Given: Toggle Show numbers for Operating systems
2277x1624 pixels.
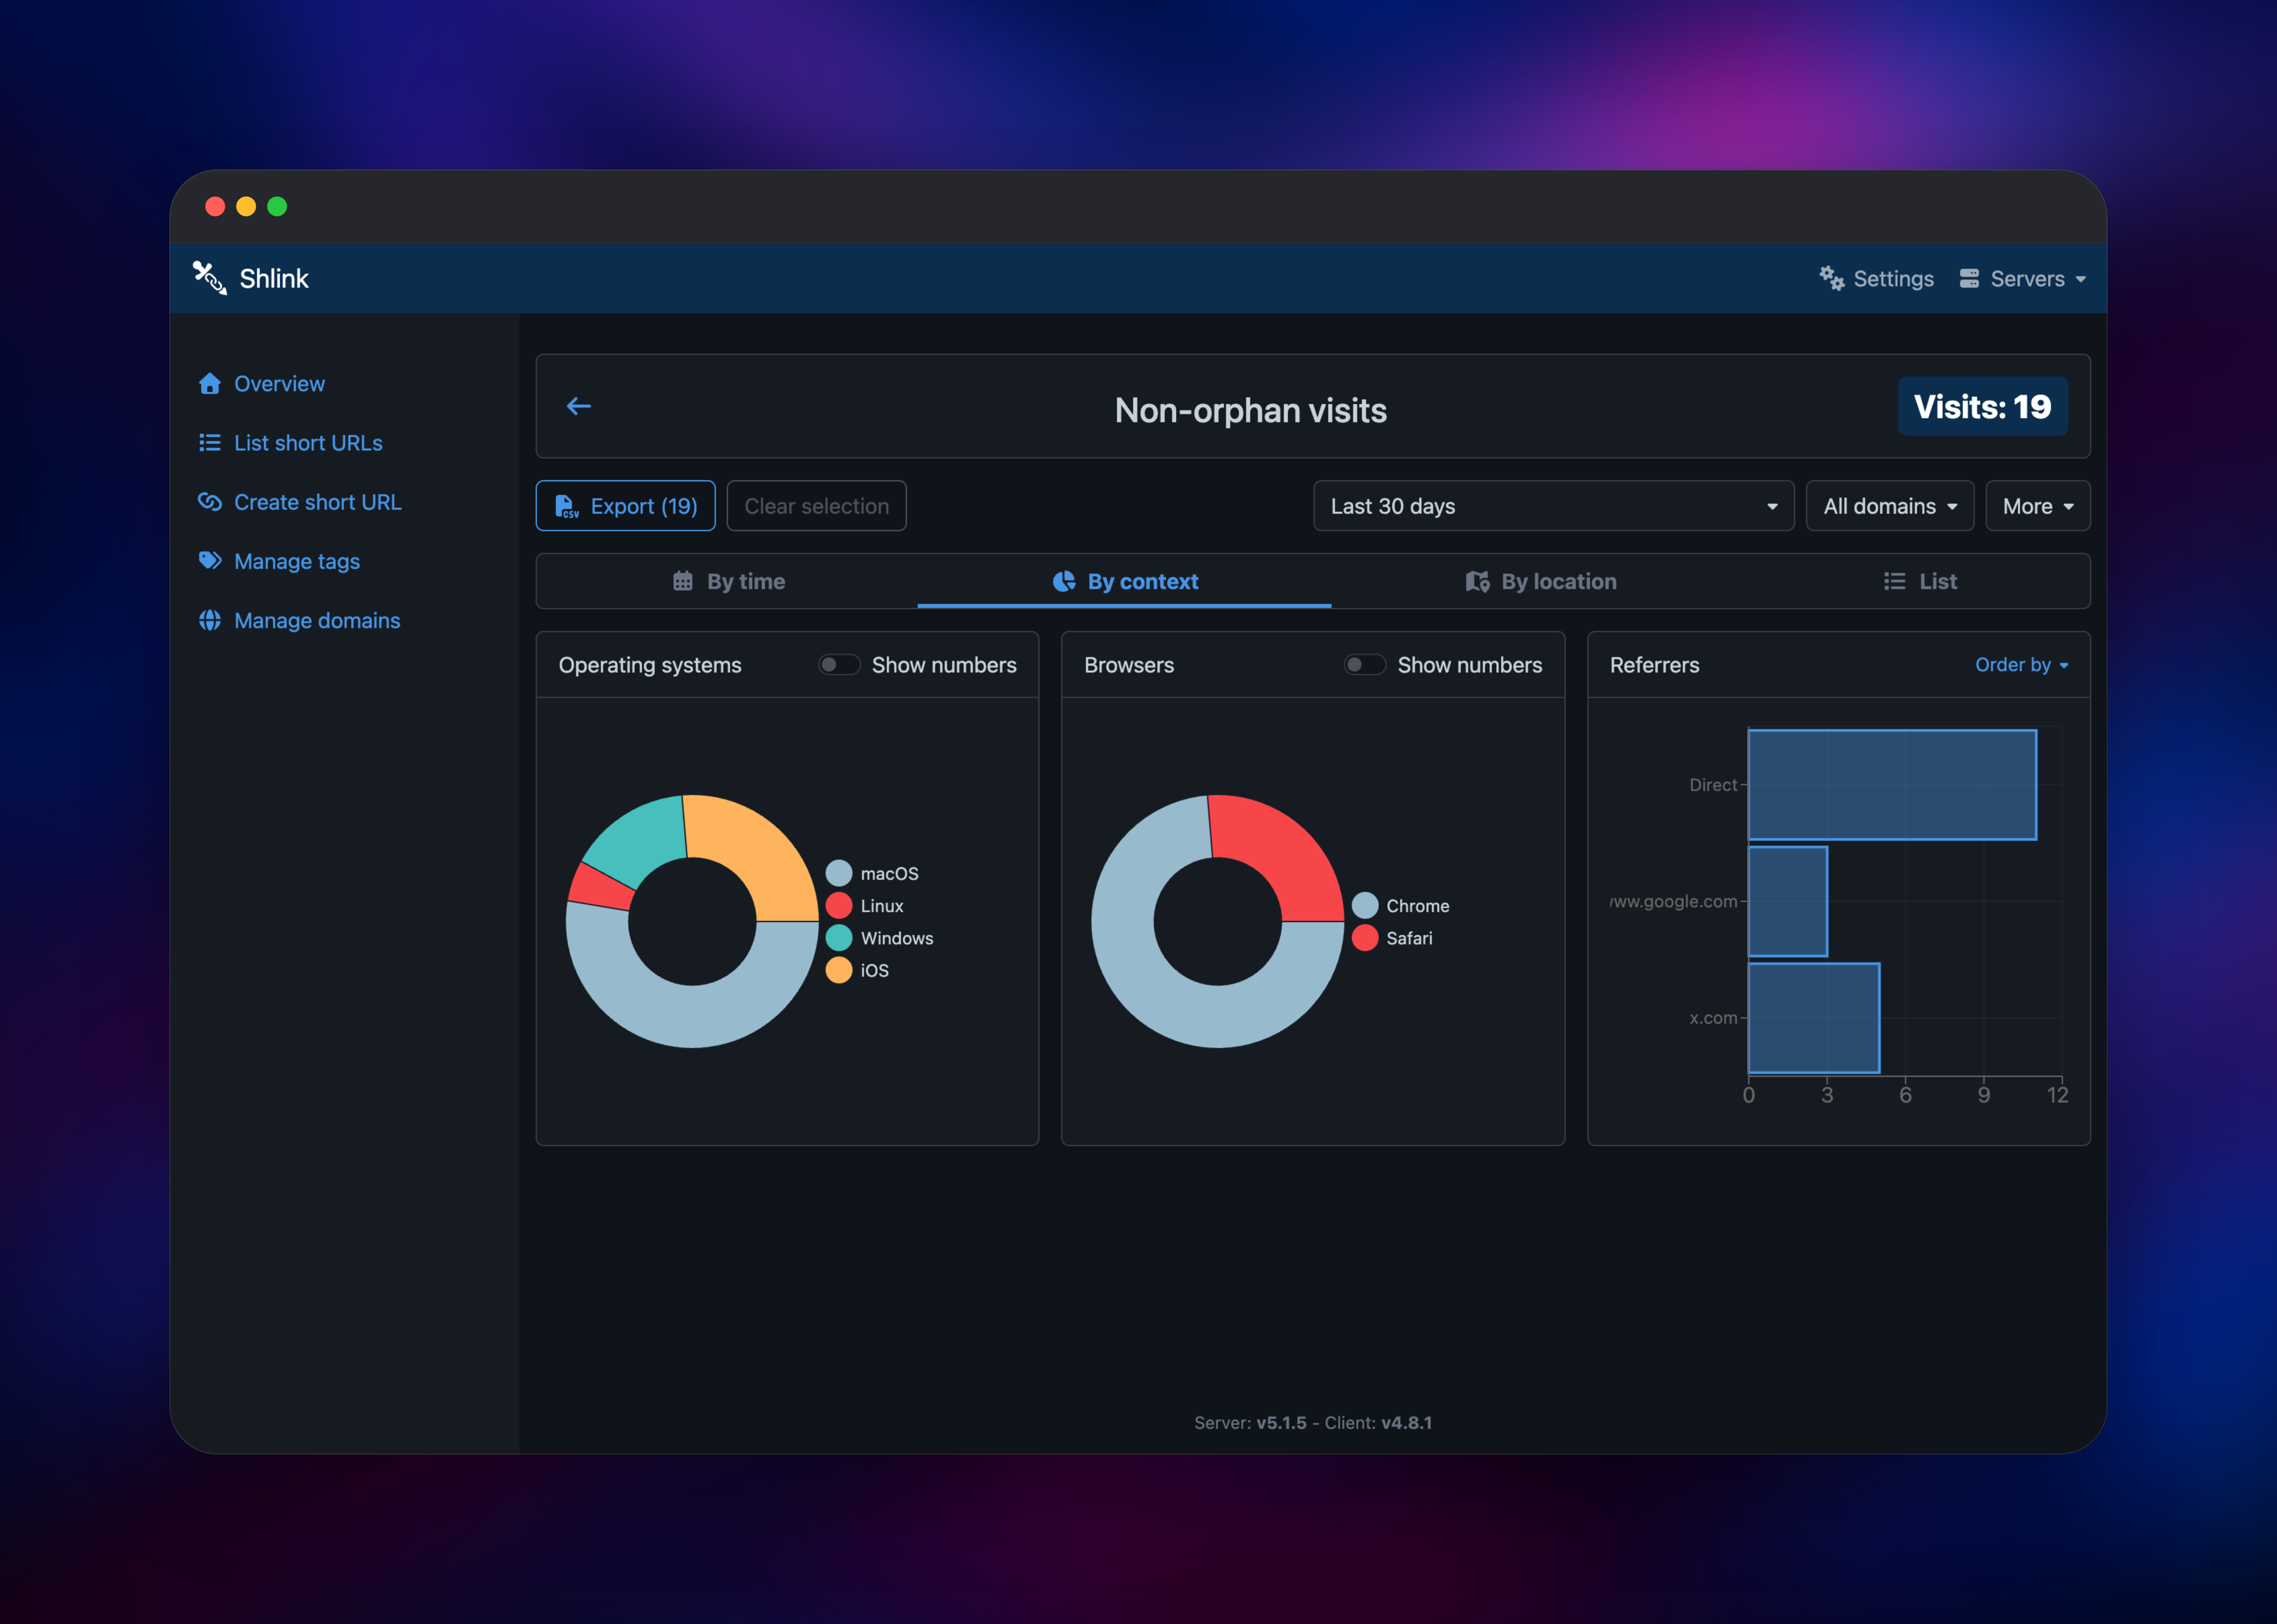Looking at the screenshot, I should tap(839, 665).
